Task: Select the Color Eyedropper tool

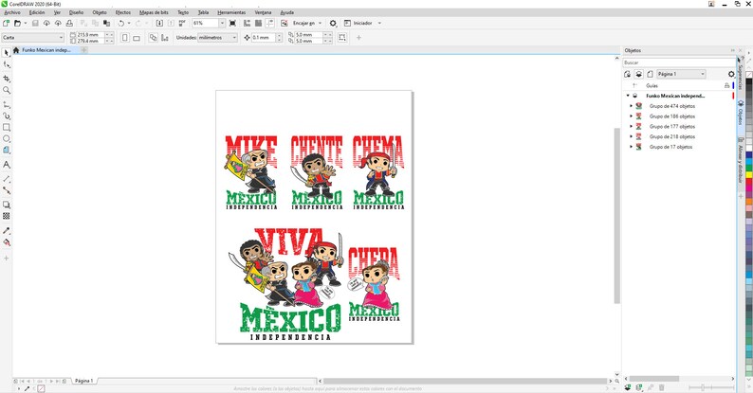Action: click(x=7, y=230)
